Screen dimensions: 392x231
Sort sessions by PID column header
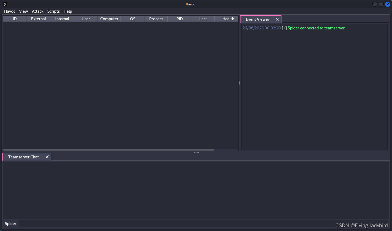[180, 19]
